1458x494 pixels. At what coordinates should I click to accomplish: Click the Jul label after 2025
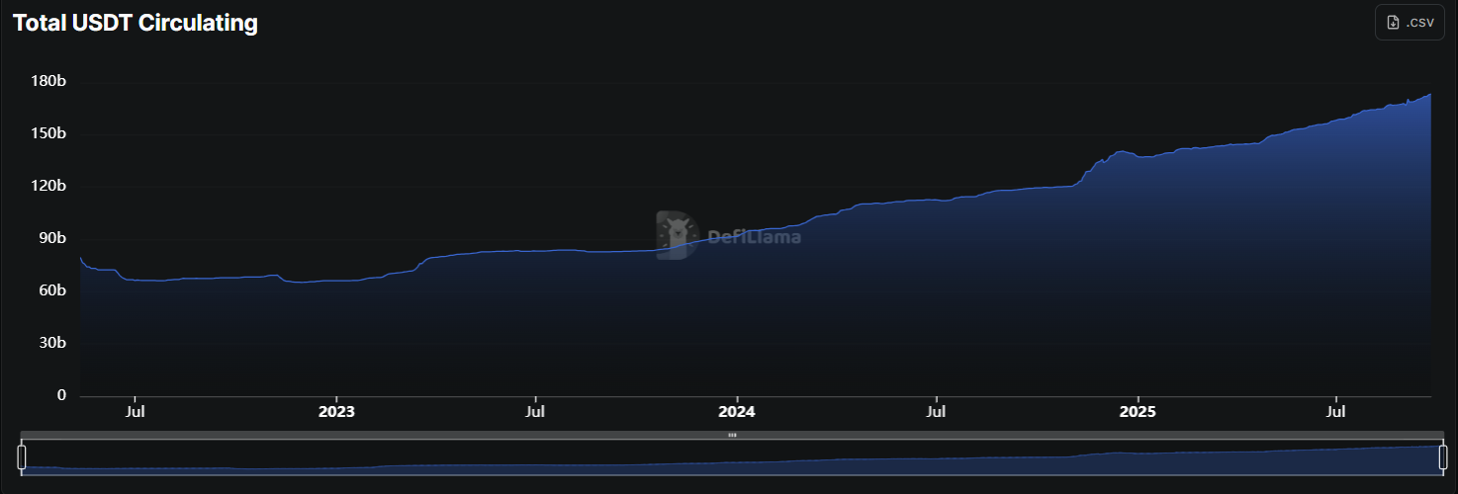click(1336, 410)
